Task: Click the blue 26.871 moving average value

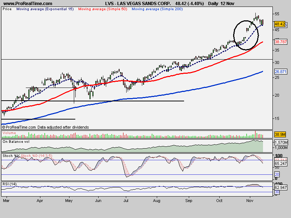Action: point(280,72)
